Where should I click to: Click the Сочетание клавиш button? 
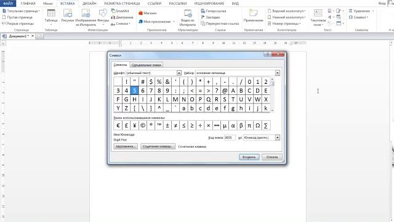pyautogui.click(x=158, y=146)
